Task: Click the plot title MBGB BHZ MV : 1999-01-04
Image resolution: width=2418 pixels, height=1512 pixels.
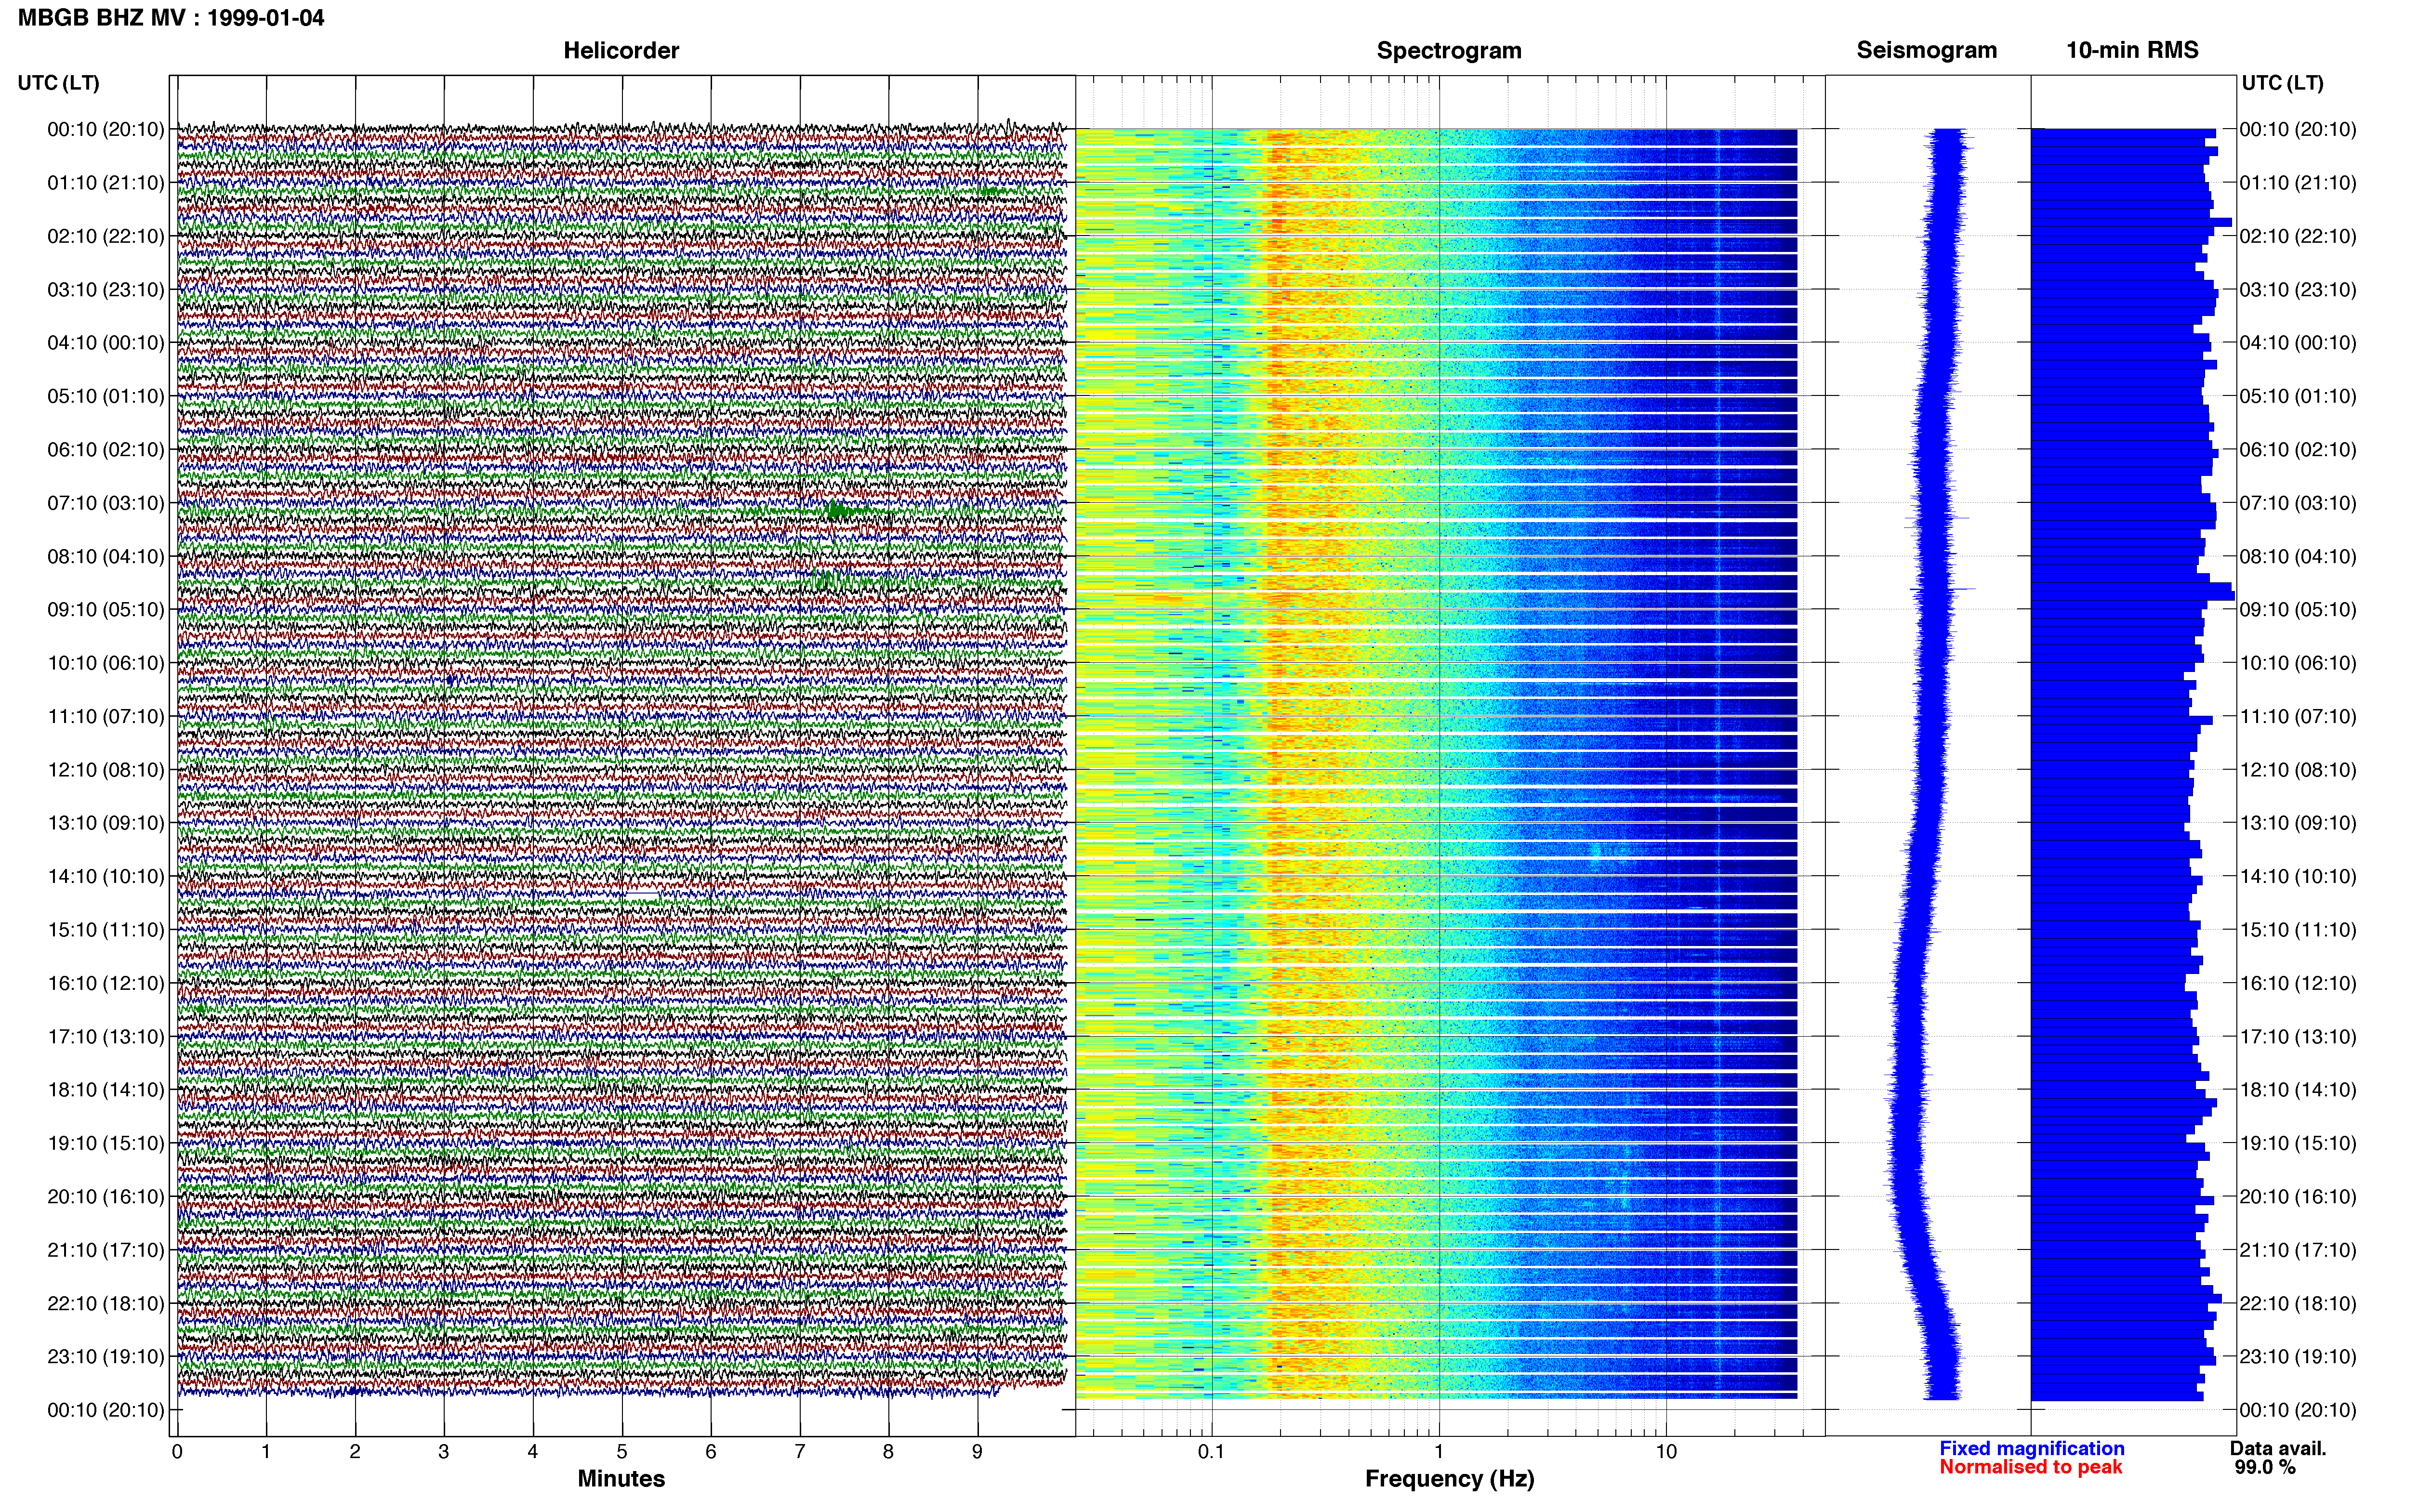Action: pos(171,18)
